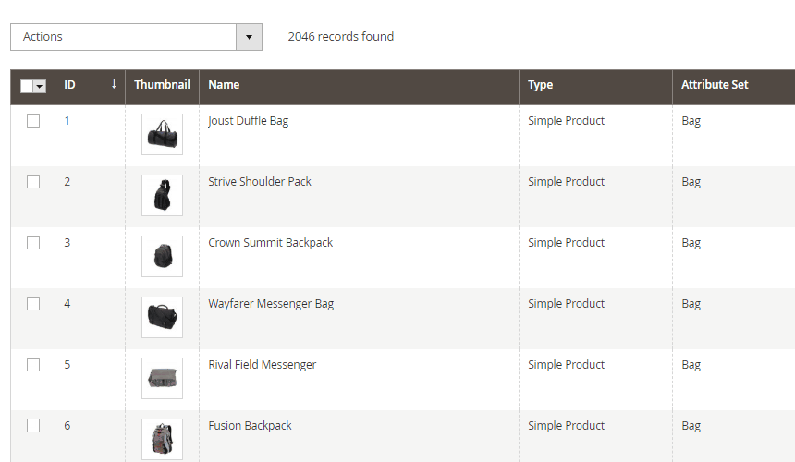Click Bag attribute set in Fusion Backpack row

click(691, 426)
